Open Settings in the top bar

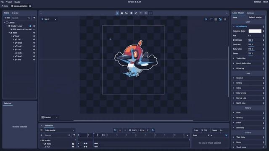[x=257, y=2]
